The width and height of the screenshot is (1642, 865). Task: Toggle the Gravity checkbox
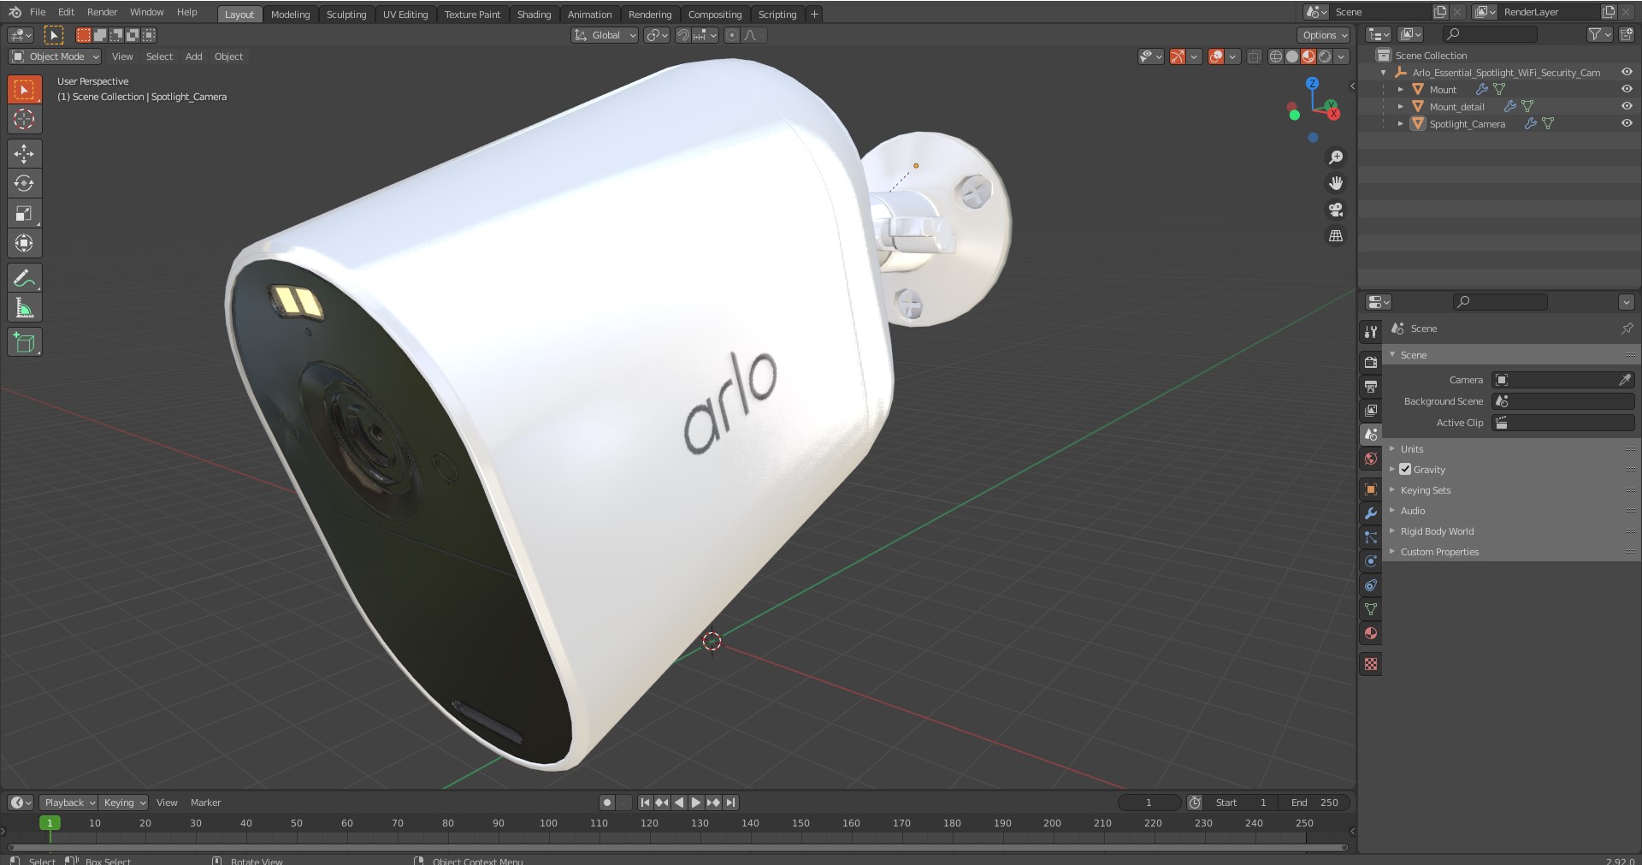(x=1405, y=469)
